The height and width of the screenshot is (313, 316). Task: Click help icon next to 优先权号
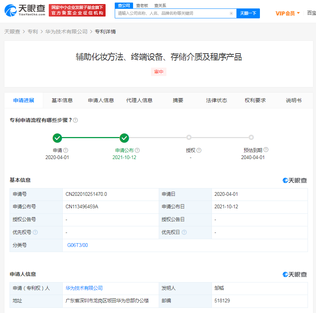tap(35, 232)
